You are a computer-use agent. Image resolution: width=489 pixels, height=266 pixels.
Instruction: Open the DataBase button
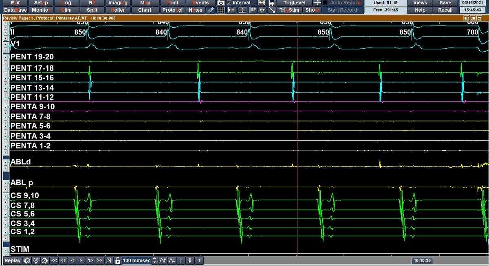[15, 10]
